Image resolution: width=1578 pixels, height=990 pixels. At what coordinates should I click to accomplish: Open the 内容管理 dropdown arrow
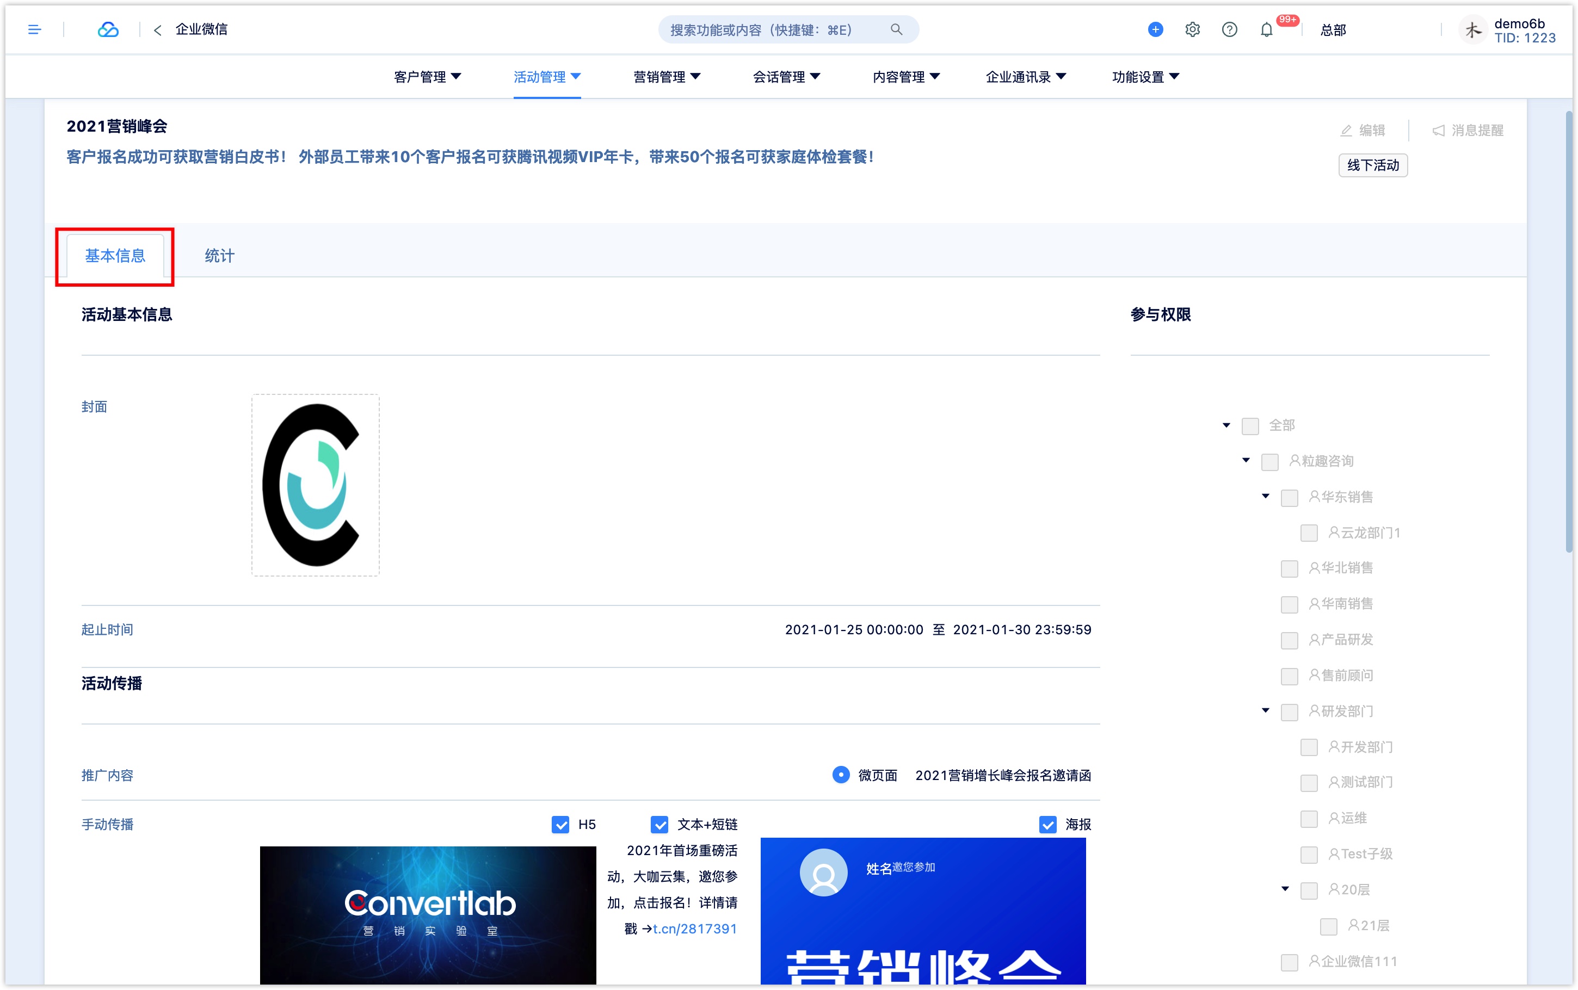pyautogui.click(x=935, y=77)
